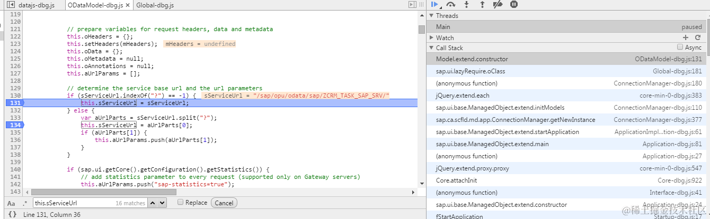Jump to the next search match

click(x=162, y=203)
